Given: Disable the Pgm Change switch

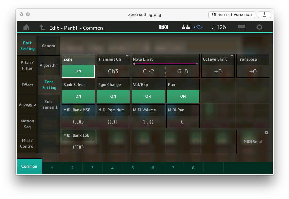Looking at the screenshot, I should pyautogui.click(x=113, y=96).
